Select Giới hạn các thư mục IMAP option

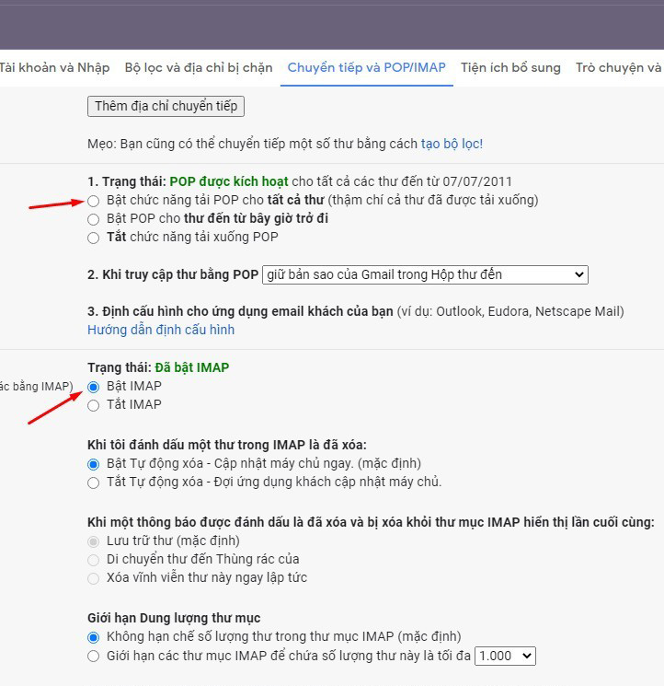(94, 656)
